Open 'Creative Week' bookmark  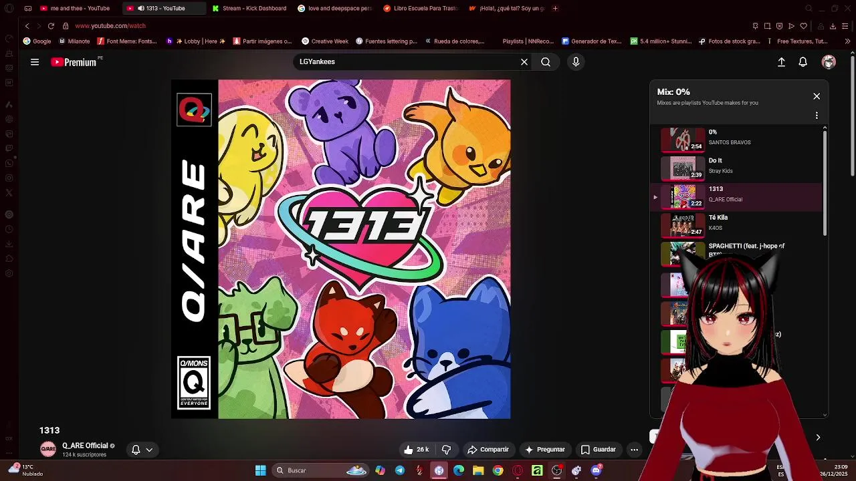[325, 41]
